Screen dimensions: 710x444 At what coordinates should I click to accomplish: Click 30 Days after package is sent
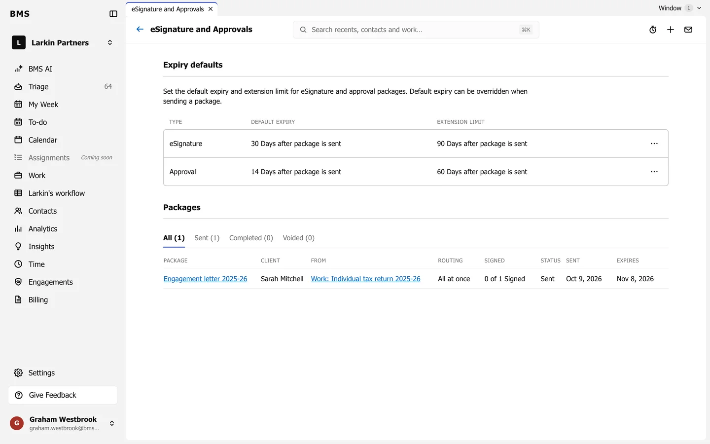(x=296, y=144)
